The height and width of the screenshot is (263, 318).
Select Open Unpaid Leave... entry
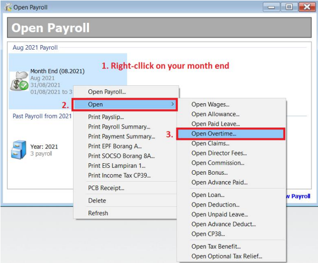pyautogui.click(x=219, y=214)
